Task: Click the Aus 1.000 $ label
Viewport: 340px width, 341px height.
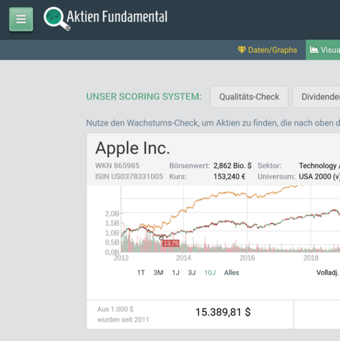Action: point(115,310)
